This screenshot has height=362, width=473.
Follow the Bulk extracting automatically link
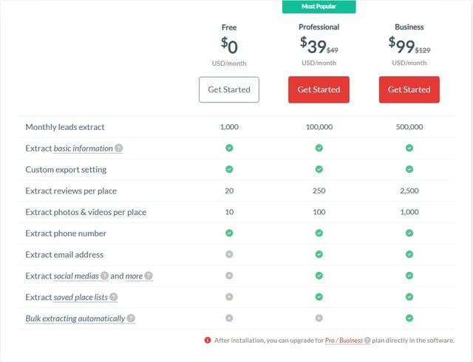click(75, 318)
